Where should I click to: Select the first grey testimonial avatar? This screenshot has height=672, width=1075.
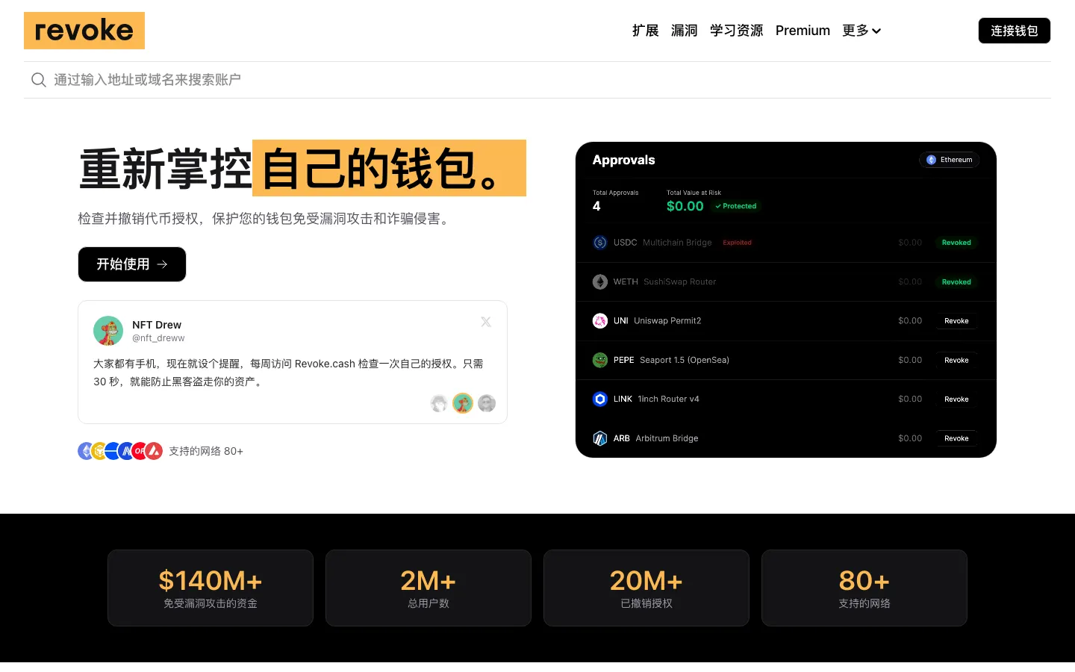click(x=439, y=404)
